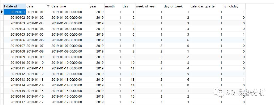Click the is_holiday column header
The width and height of the screenshot is (274, 105).
[234, 6]
